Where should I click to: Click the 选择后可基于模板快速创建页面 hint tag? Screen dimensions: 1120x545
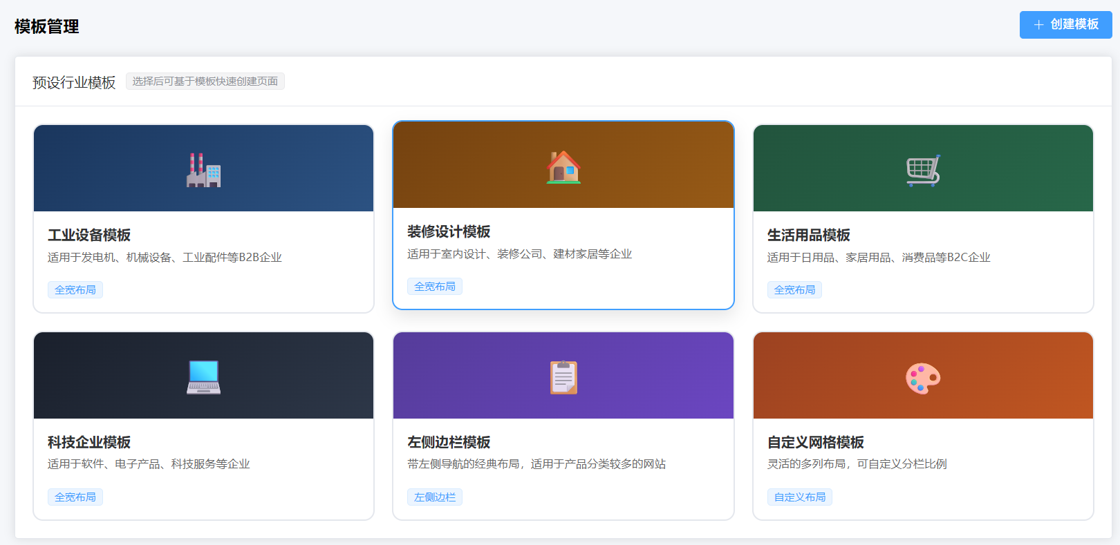tap(205, 82)
